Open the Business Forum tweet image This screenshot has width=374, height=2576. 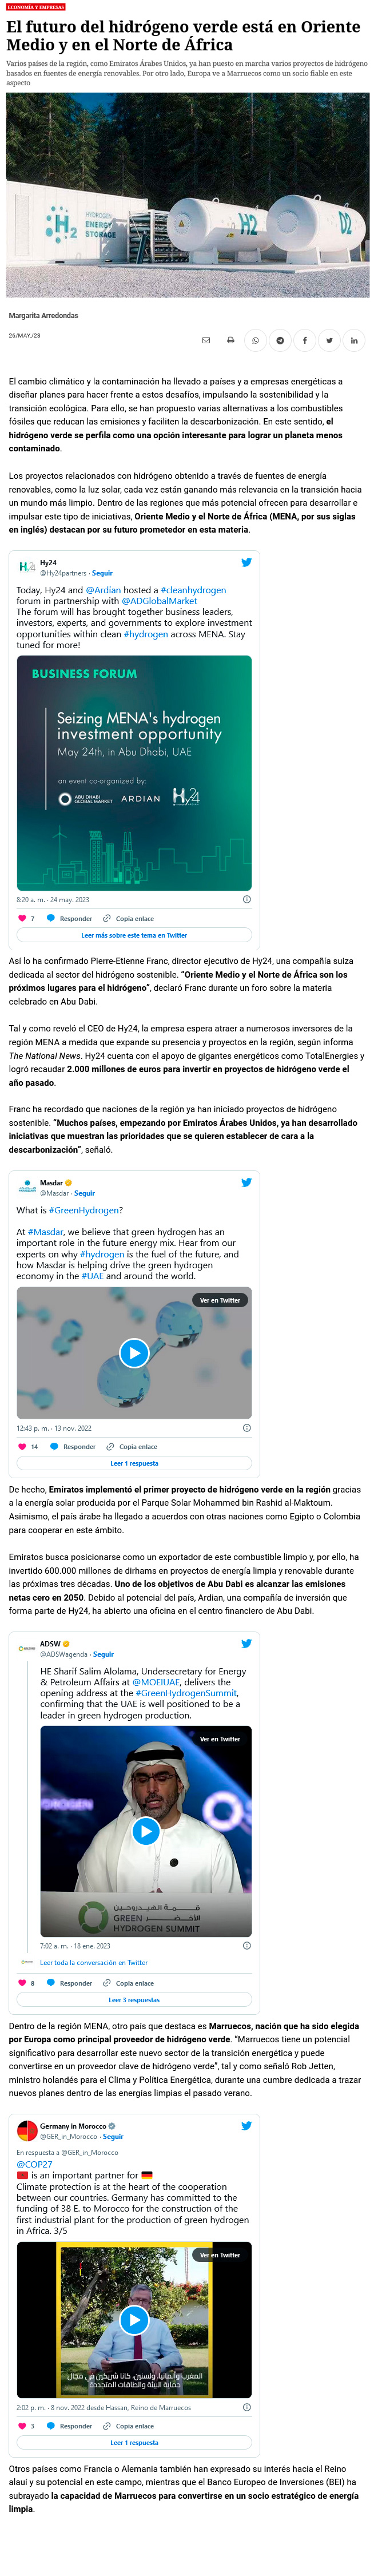(x=134, y=773)
